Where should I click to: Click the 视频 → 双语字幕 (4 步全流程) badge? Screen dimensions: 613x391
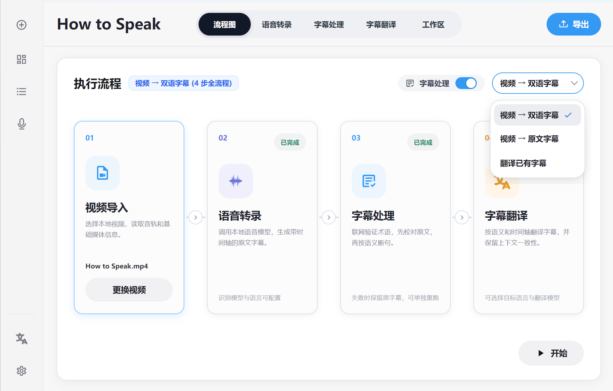coord(184,83)
